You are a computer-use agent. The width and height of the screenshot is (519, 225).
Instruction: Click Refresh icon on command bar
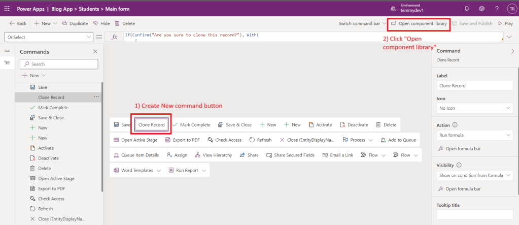point(252,140)
